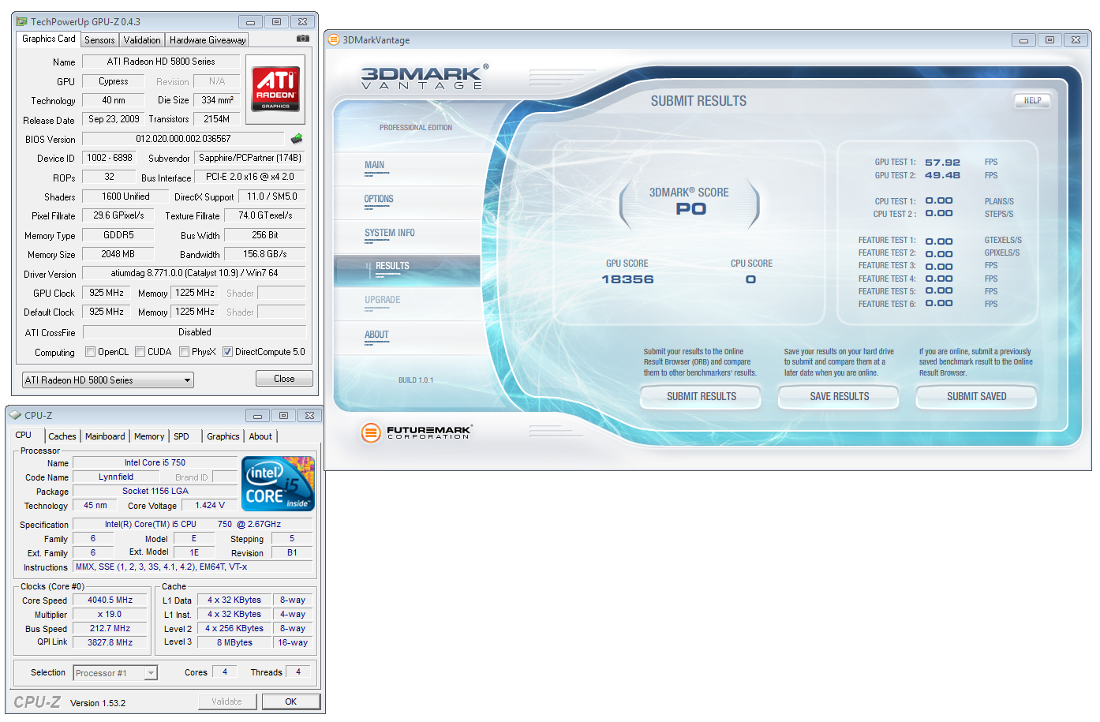Click the Core Voltage 1.424 V value
Screen dimensions: 1100x722
coord(210,505)
